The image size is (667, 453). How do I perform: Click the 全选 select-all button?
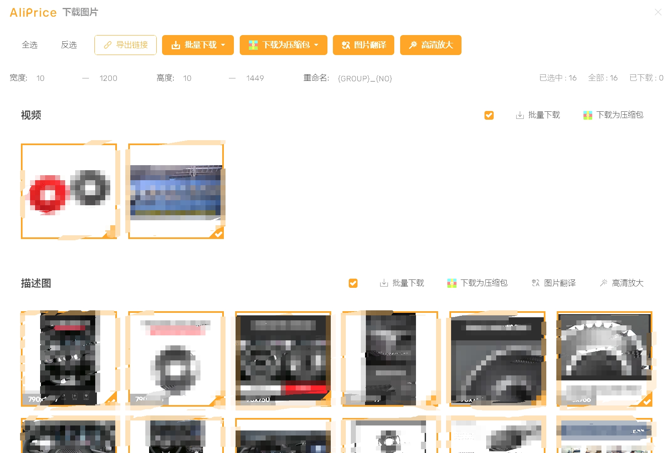30,45
